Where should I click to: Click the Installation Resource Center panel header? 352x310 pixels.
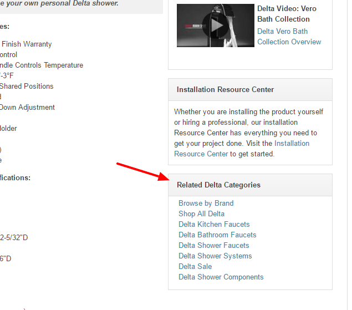click(225, 90)
